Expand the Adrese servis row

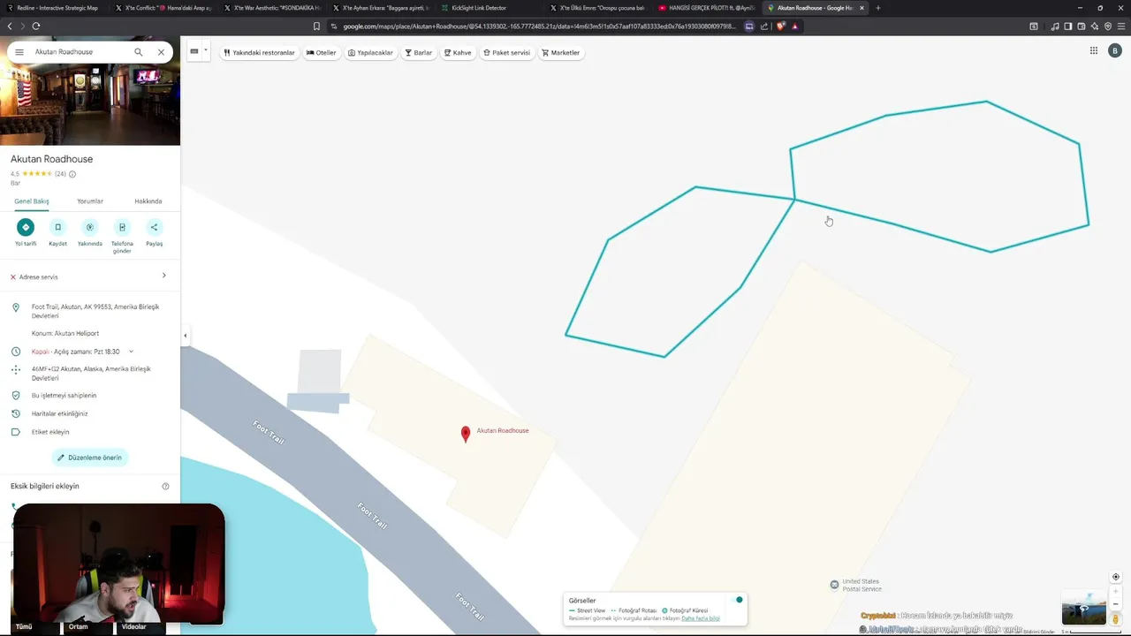click(90, 276)
